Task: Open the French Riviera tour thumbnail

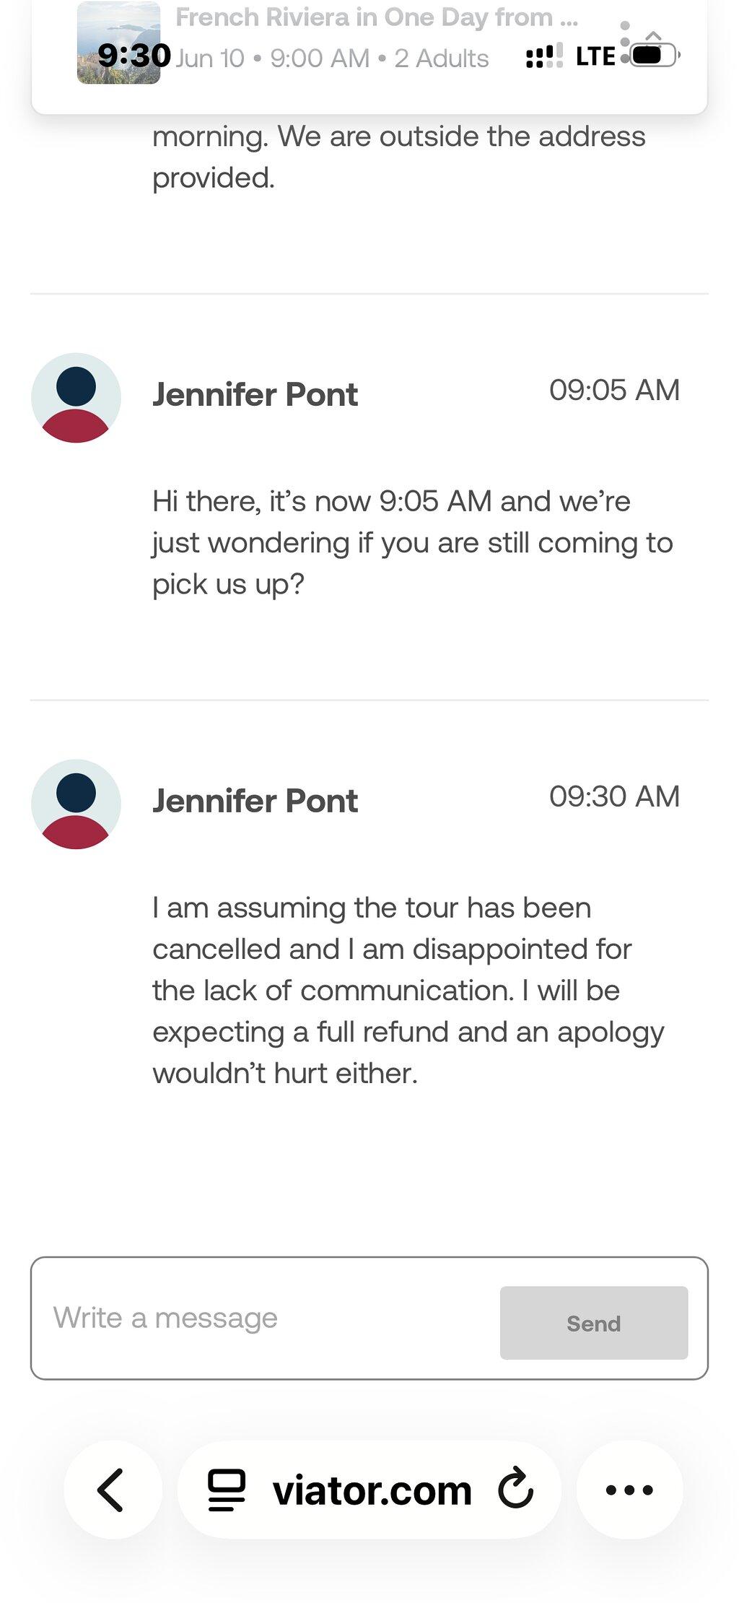Action: pos(118,43)
